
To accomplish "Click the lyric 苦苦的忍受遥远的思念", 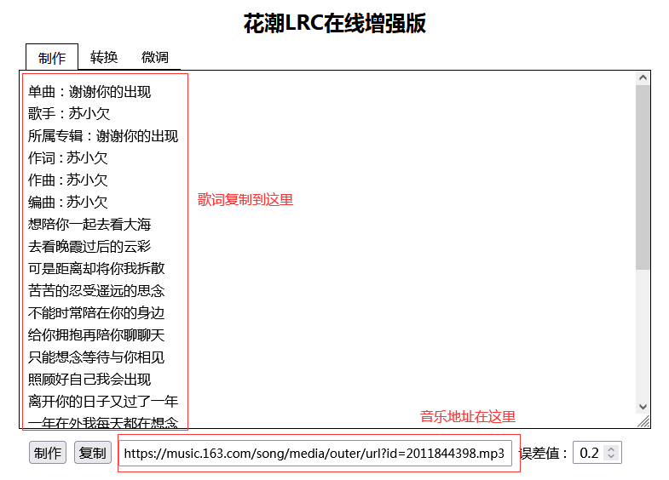I will (x=96, y=291).
